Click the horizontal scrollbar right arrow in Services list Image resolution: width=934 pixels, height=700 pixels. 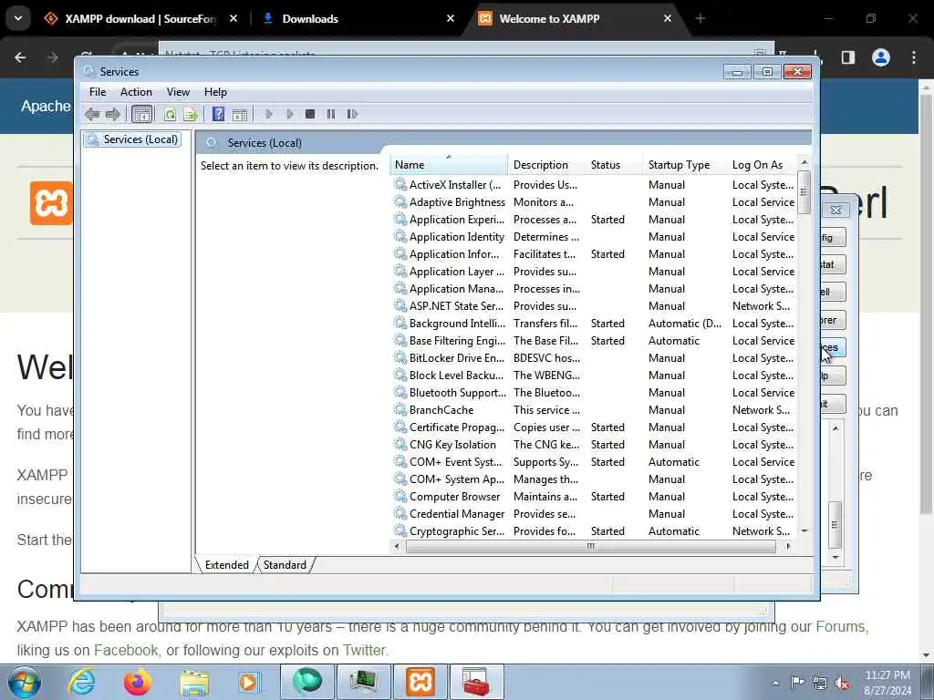coord(788,546)
